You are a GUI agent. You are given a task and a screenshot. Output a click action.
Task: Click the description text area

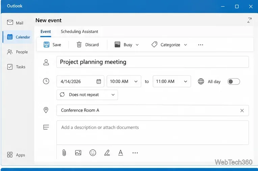tap(153, 133)
